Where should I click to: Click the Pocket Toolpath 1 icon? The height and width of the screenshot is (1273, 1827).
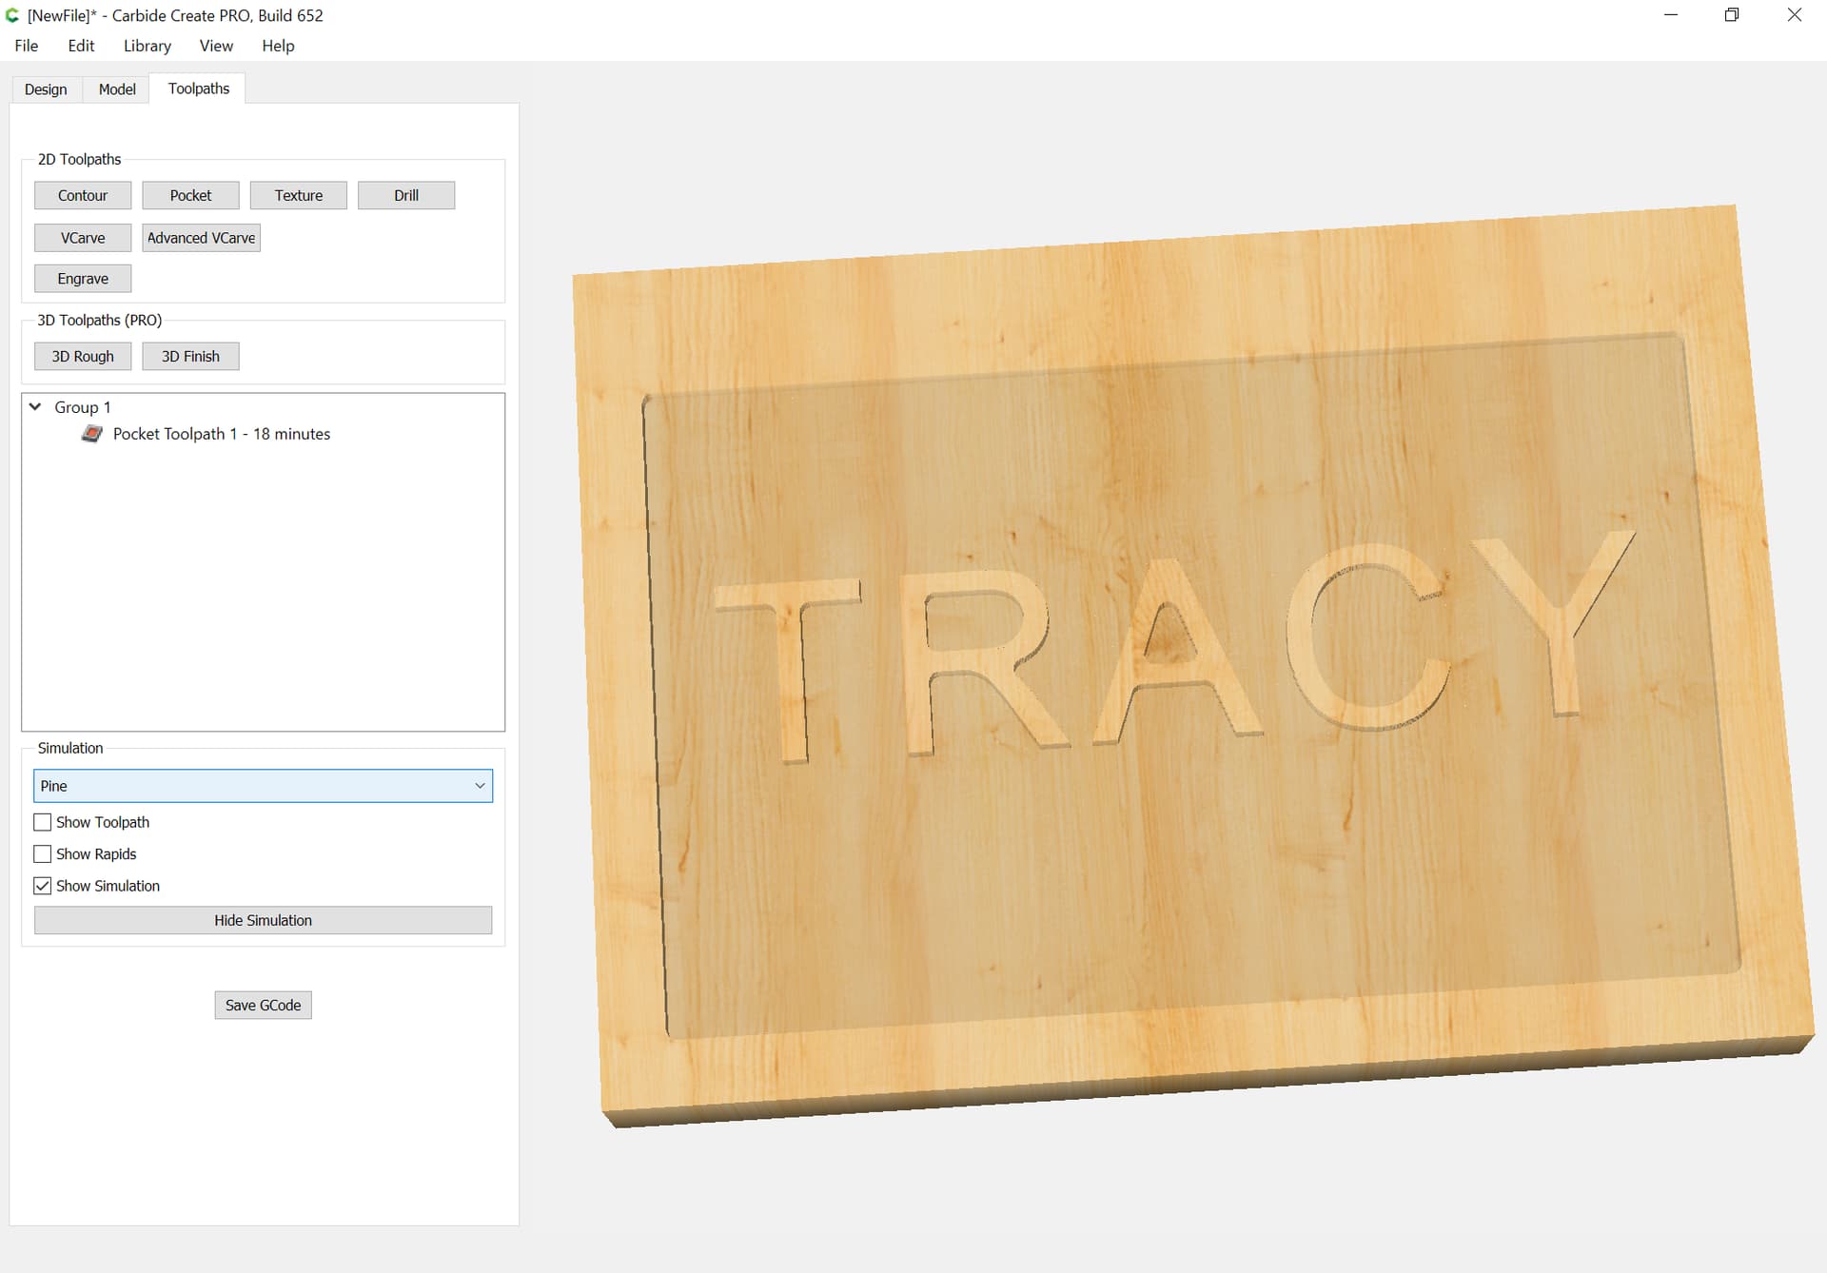tap(92, 434)
